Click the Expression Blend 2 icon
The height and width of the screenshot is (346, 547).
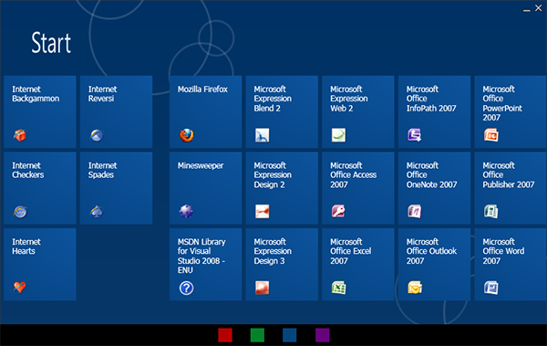[263, 135]
